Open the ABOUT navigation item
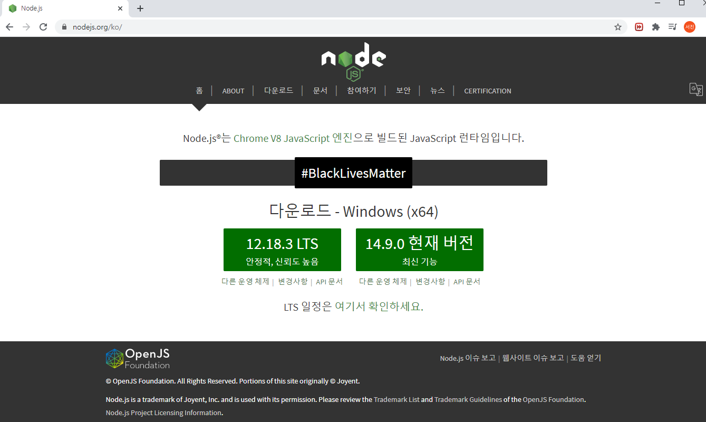 coord(233,91)
